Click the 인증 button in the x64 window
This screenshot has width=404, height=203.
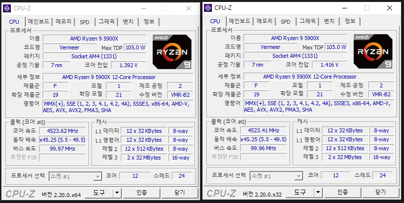142,193
